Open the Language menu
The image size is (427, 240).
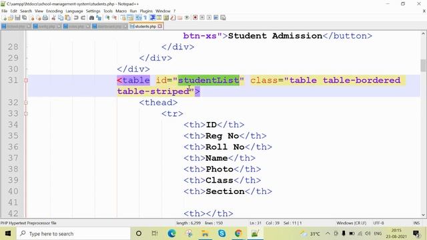click(x=74, y=11)
